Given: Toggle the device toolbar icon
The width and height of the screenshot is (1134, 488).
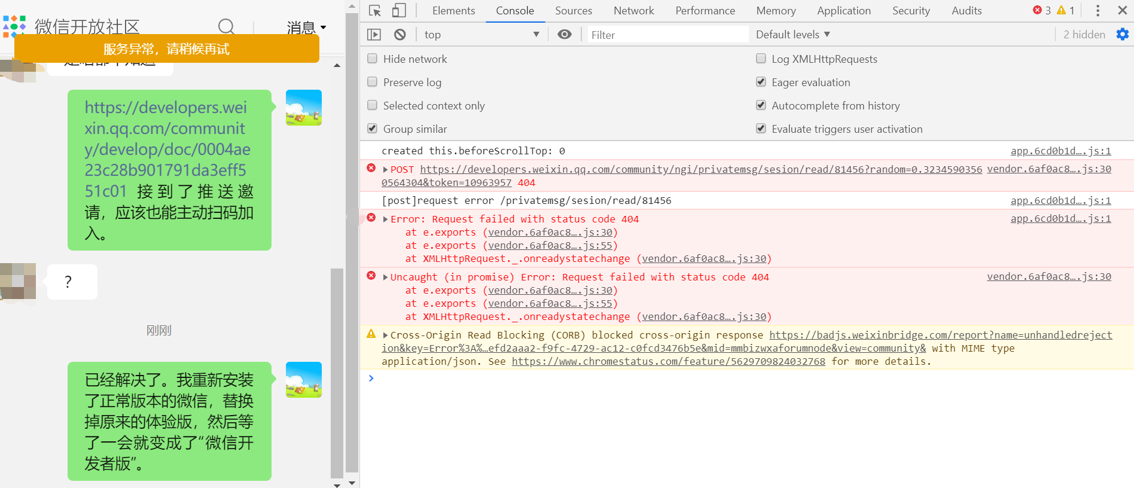Looking at the screenshot, I should [x=399, y=11].
